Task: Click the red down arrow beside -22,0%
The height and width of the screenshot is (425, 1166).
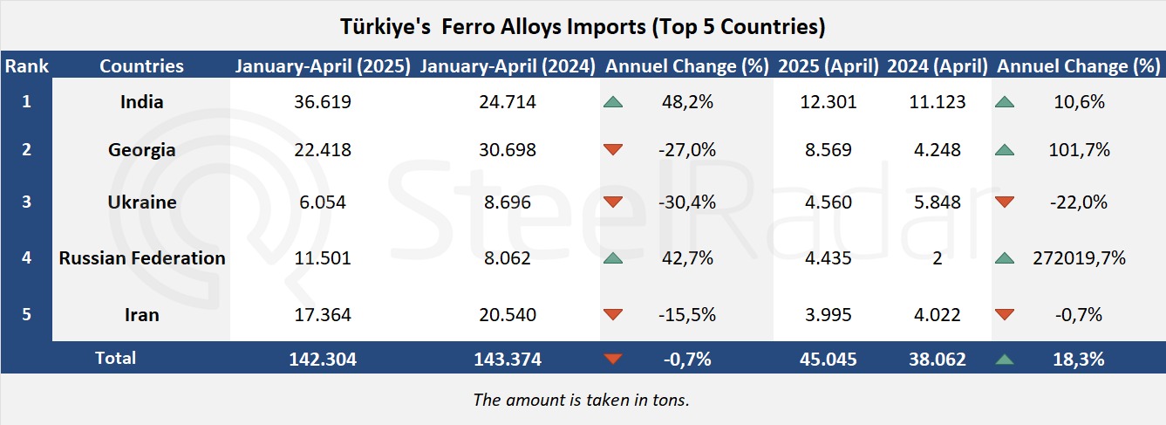Action: (x=1005, y=202)
